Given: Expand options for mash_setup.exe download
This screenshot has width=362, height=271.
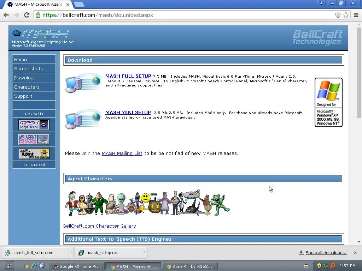Looking at the screenshot, I should tap(145, 252).
